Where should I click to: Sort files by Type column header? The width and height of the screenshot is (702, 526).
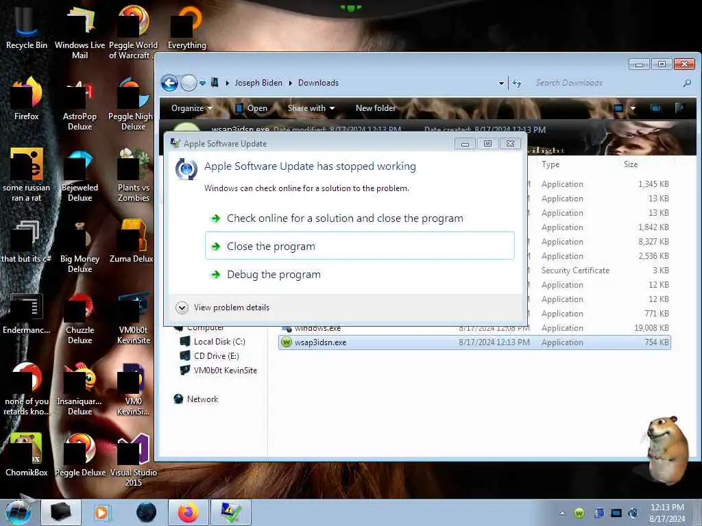[x=550, y=164]
